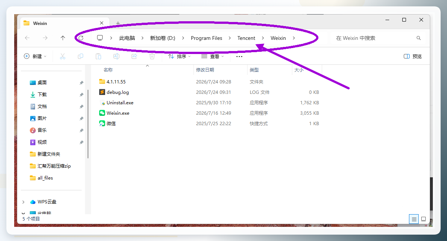Click the 快捷方式 type cell
This screenshot has width=447, height=241.
pyautogui.click(x=259, y=124)
